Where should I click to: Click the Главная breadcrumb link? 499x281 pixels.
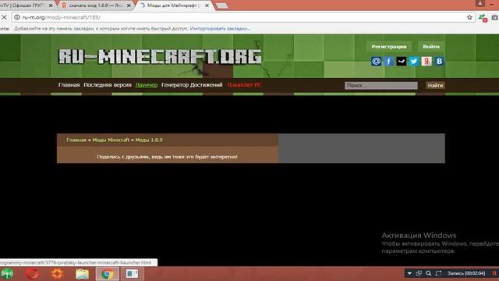76,140
